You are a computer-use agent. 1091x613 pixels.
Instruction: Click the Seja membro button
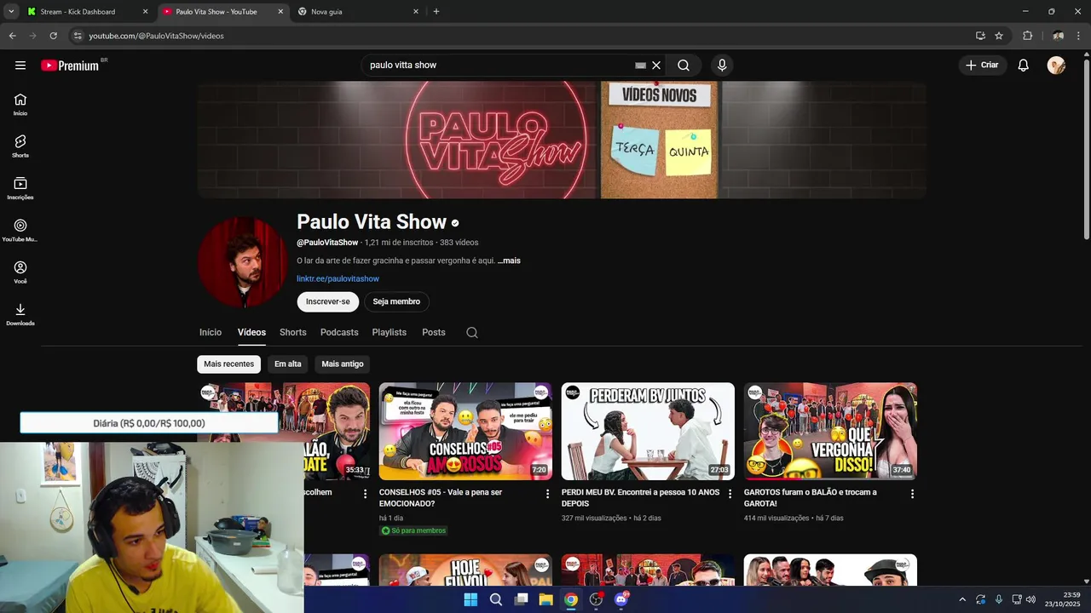pos(396,301)
